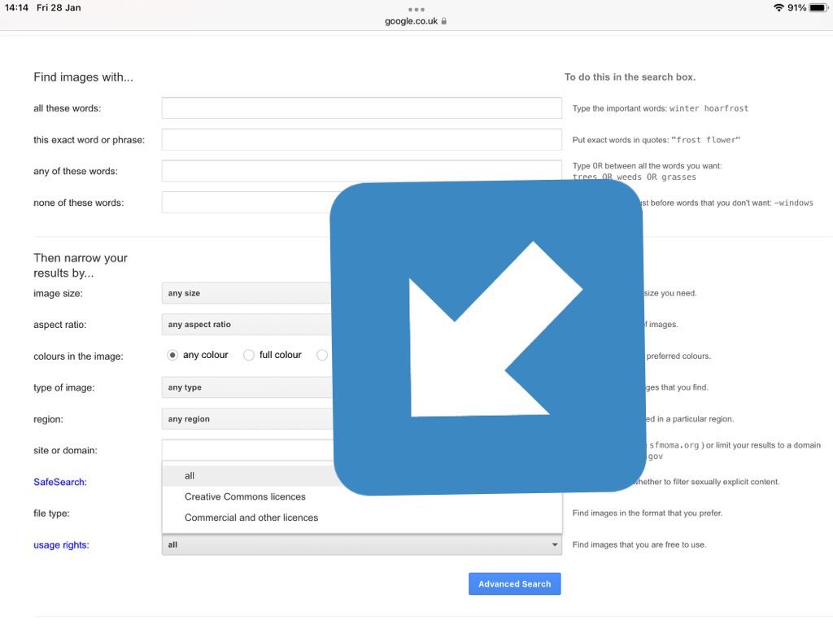Choose 'all' in the usage rights list
Screen dimensions: 833x625
[x=249, y=475]
